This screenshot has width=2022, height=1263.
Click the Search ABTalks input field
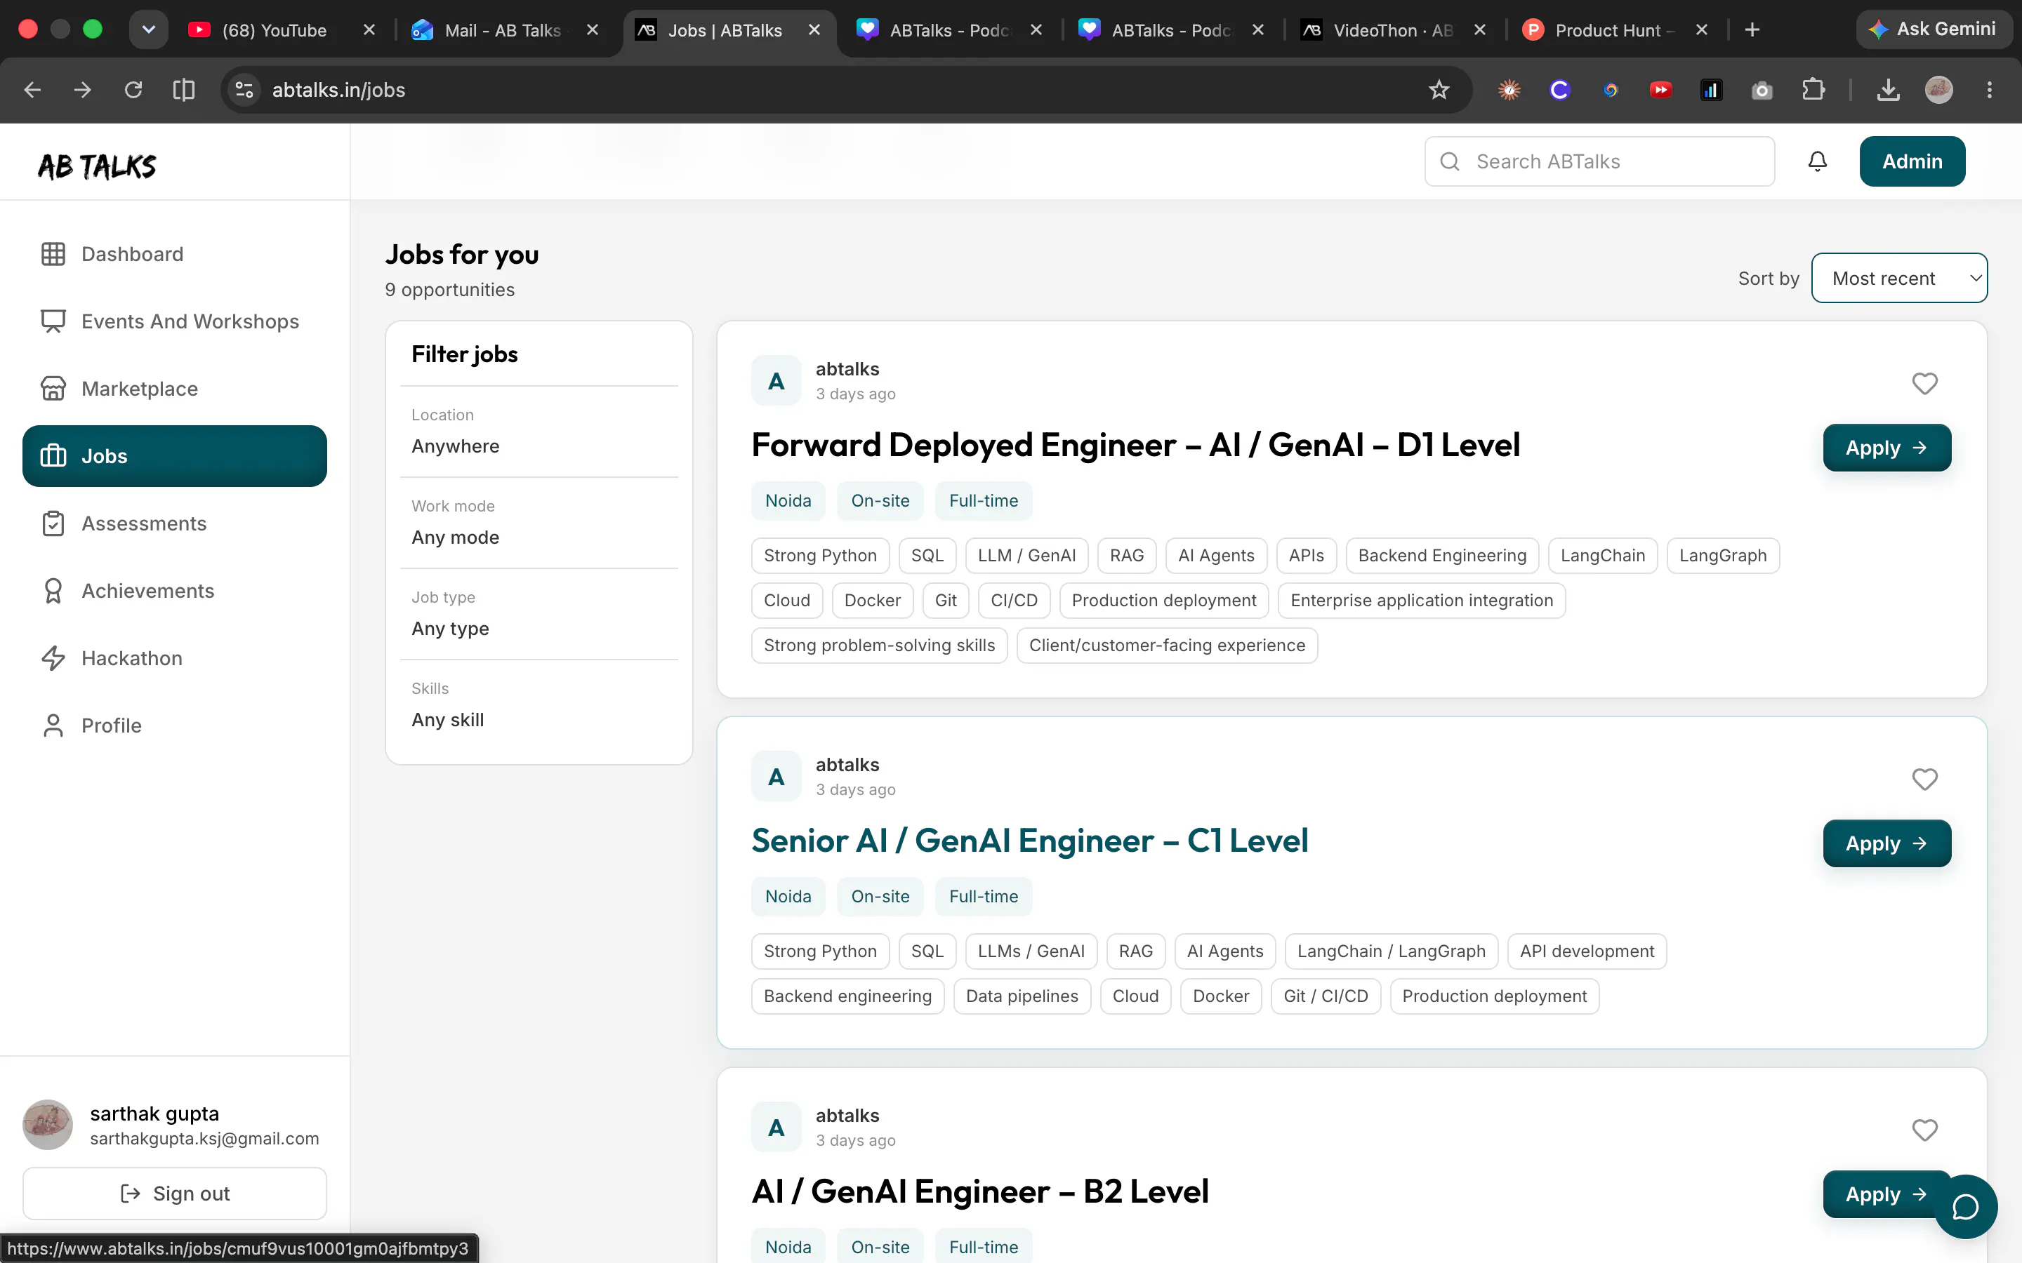click(x=1599, y=161)
